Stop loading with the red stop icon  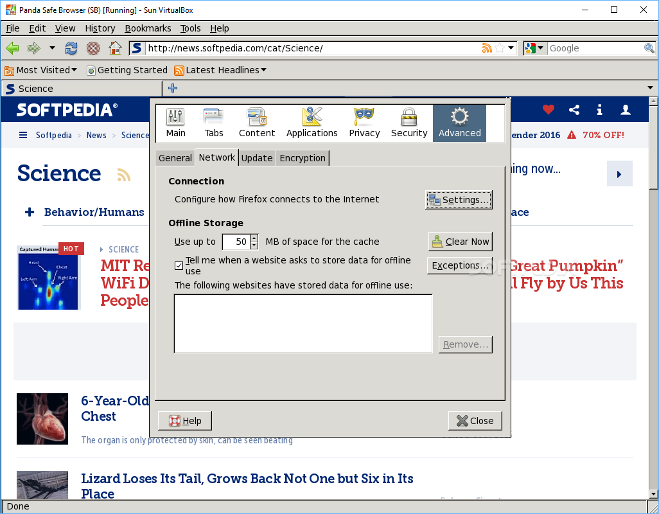pos(93,48)
